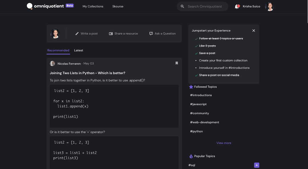This screenshot has width=308, height=169.
Task: Select Introduce yourself in #introductions item
Action: coord(224,68)
